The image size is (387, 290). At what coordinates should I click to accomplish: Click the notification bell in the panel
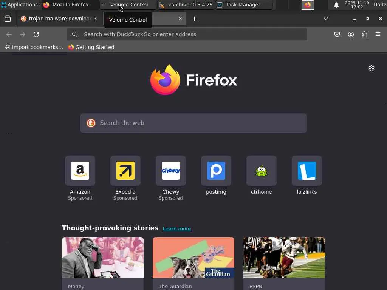tap(336, 5)
